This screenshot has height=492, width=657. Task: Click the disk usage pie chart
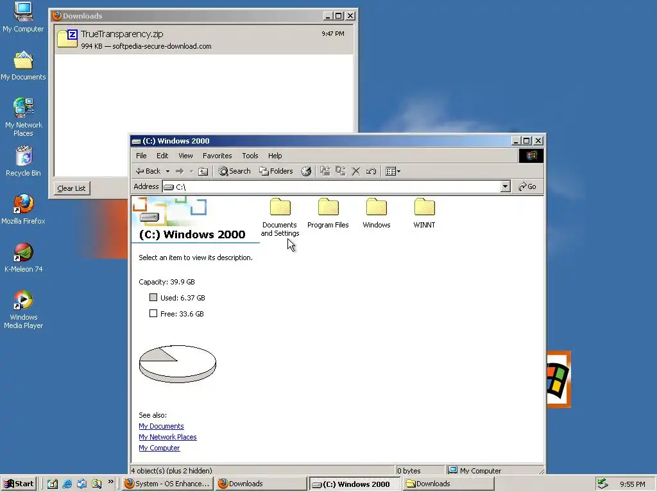pyautogui.click(x=178, y=364)
